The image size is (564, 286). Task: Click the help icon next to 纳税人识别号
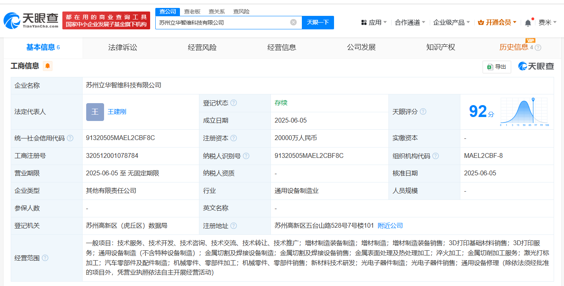[x=246, y=156]
